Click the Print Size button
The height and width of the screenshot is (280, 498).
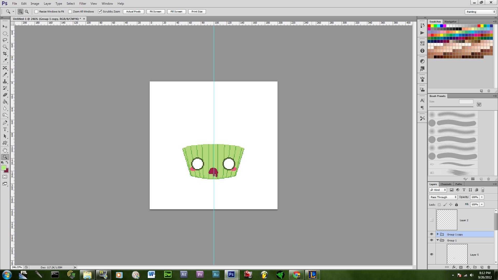[197, 12]
